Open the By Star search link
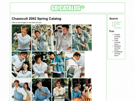The height and width of the screenshot is (101, 135). click(117, 24)
